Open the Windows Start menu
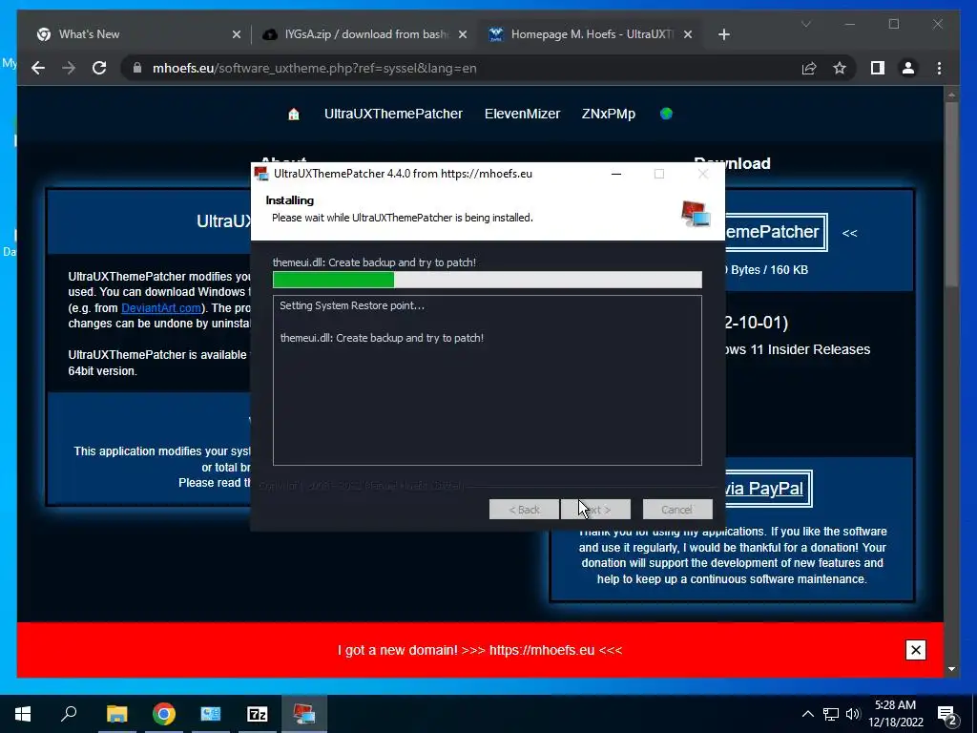 click(23, 714)
